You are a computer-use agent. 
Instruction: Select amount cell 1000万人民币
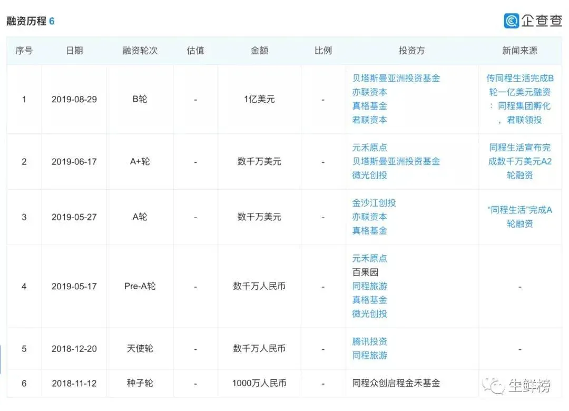tap(259, 383)
